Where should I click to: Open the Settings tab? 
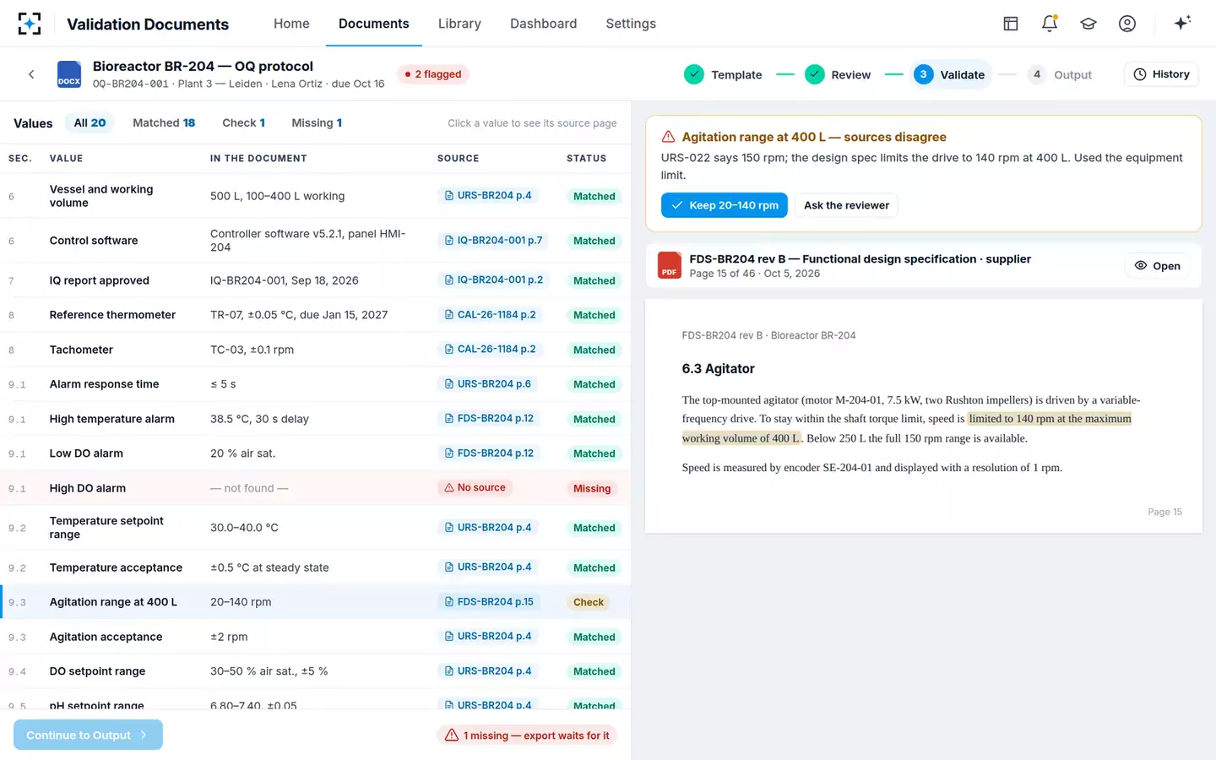631,24
